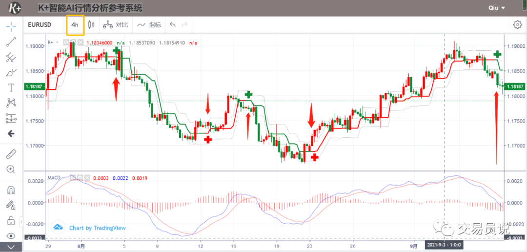Click the green 1.18187 price label on left axis

pos(34,86)
